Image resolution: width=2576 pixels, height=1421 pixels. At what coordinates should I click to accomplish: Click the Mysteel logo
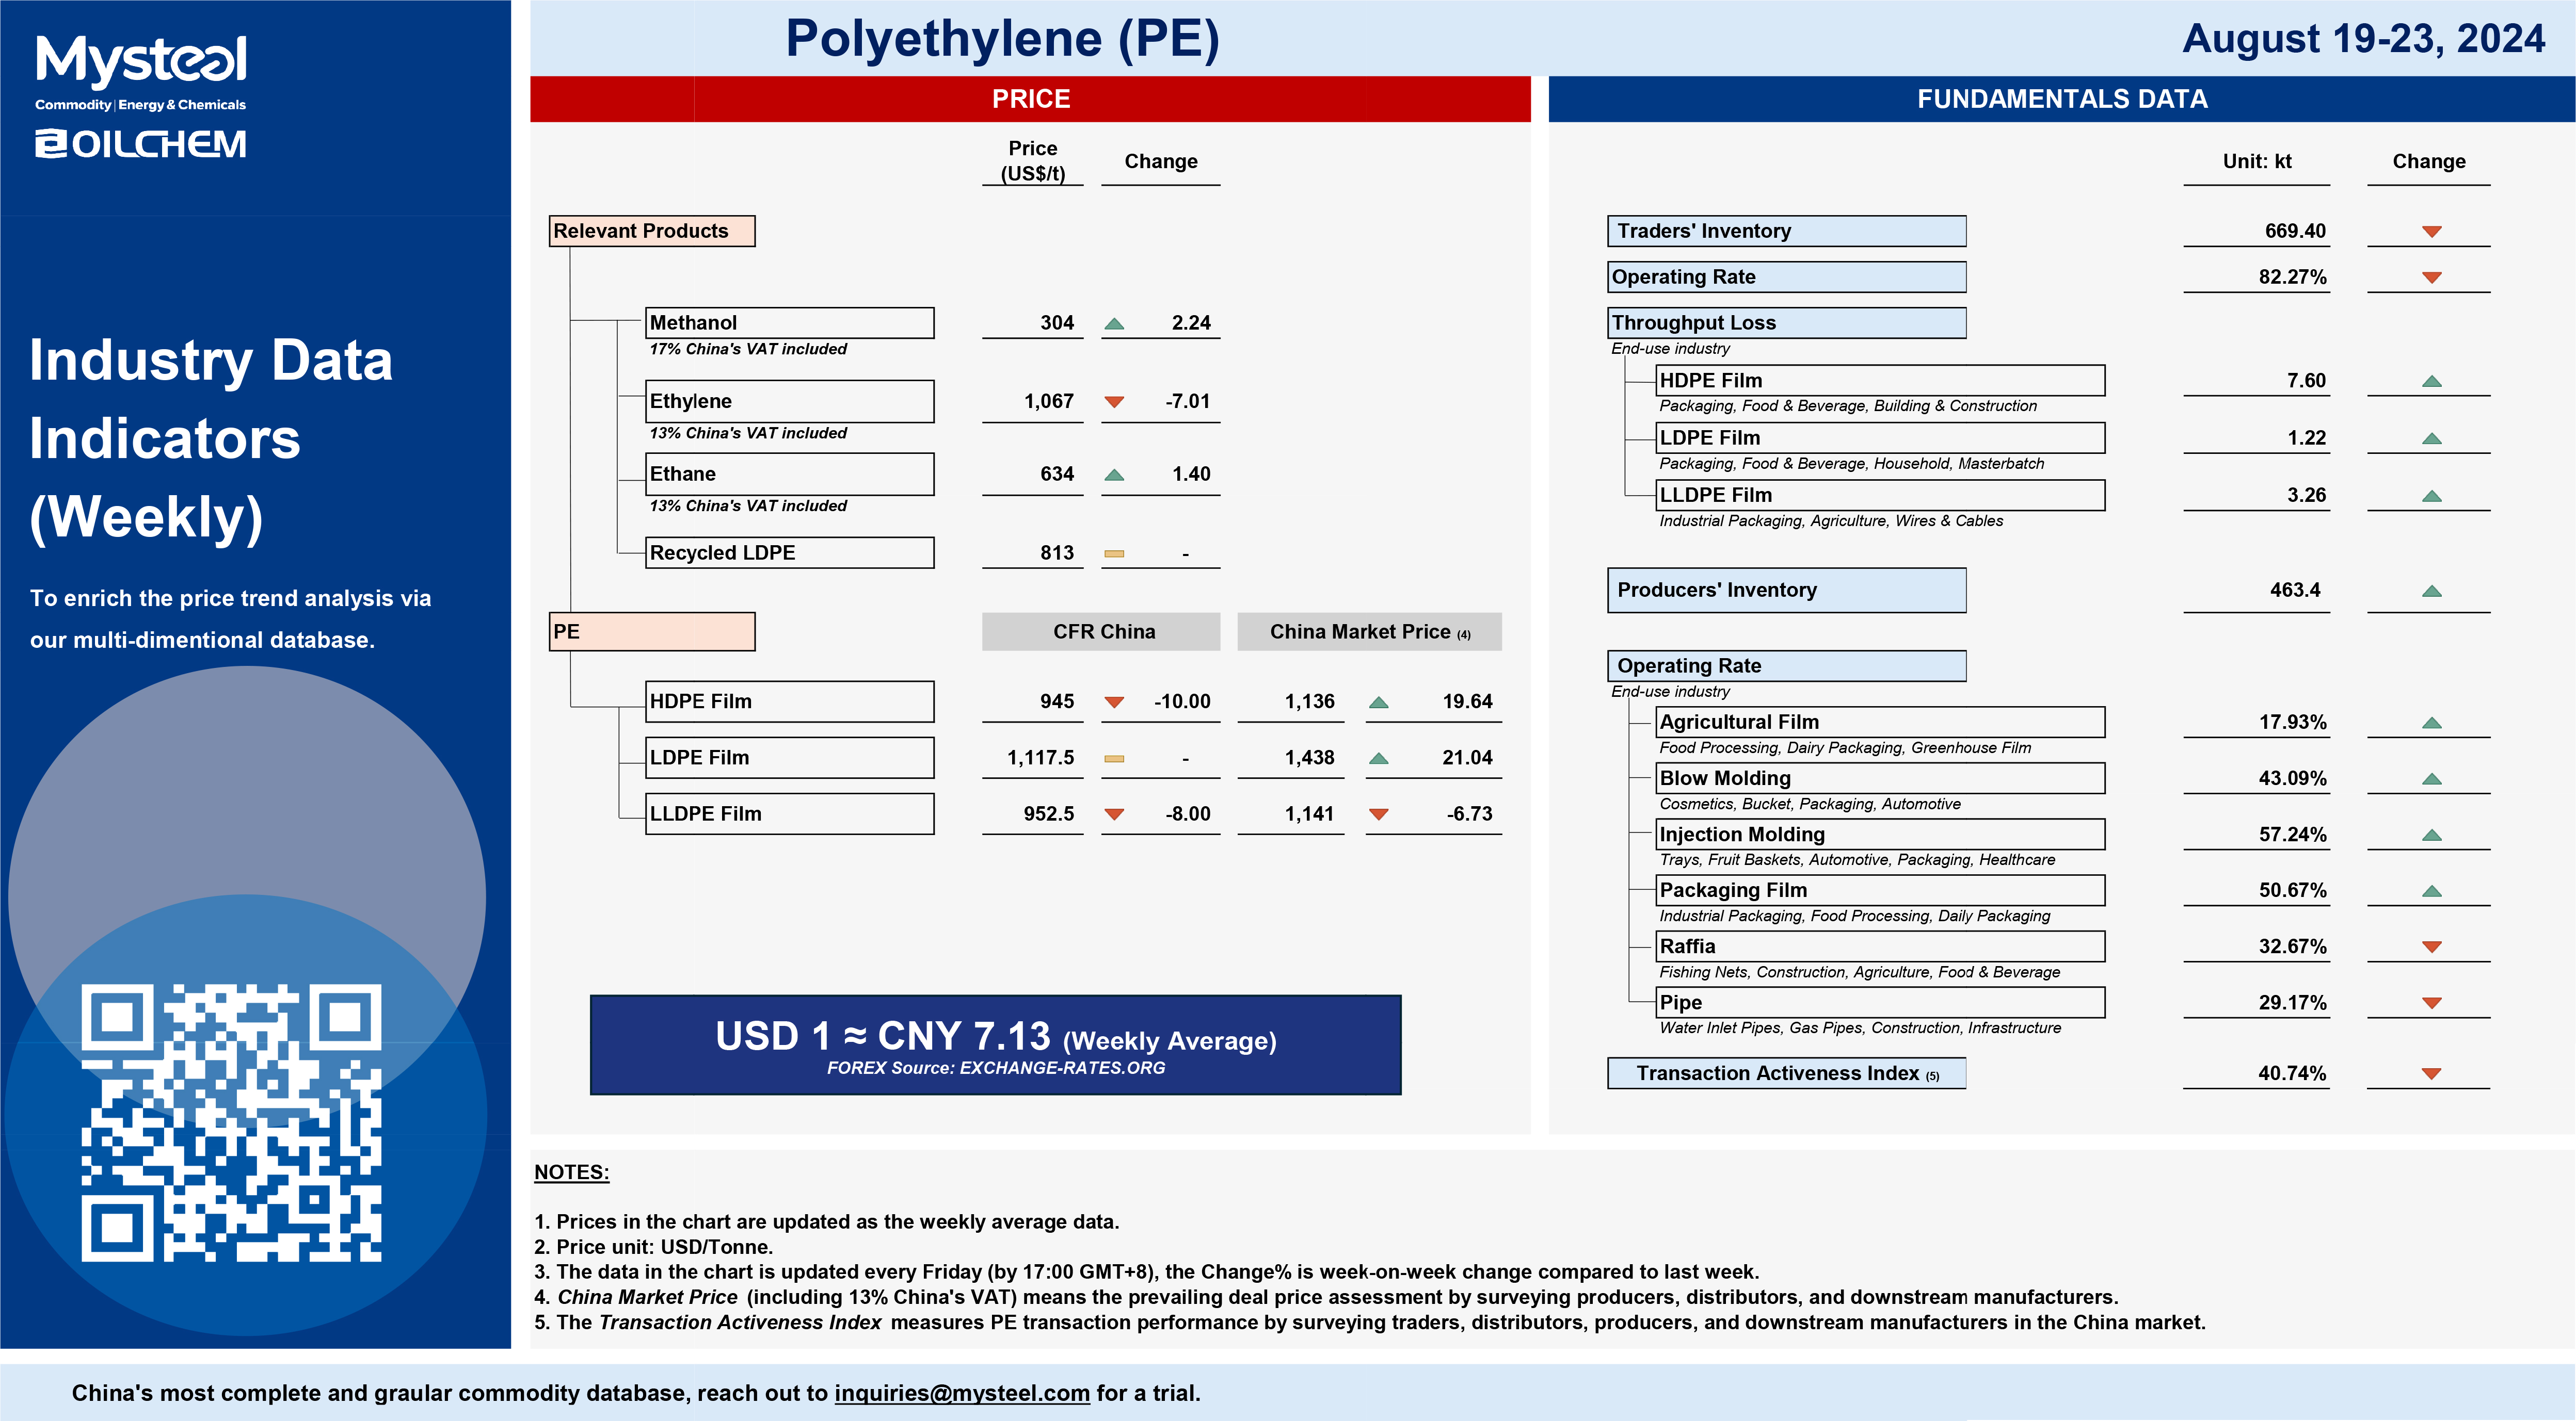point(140,61)
